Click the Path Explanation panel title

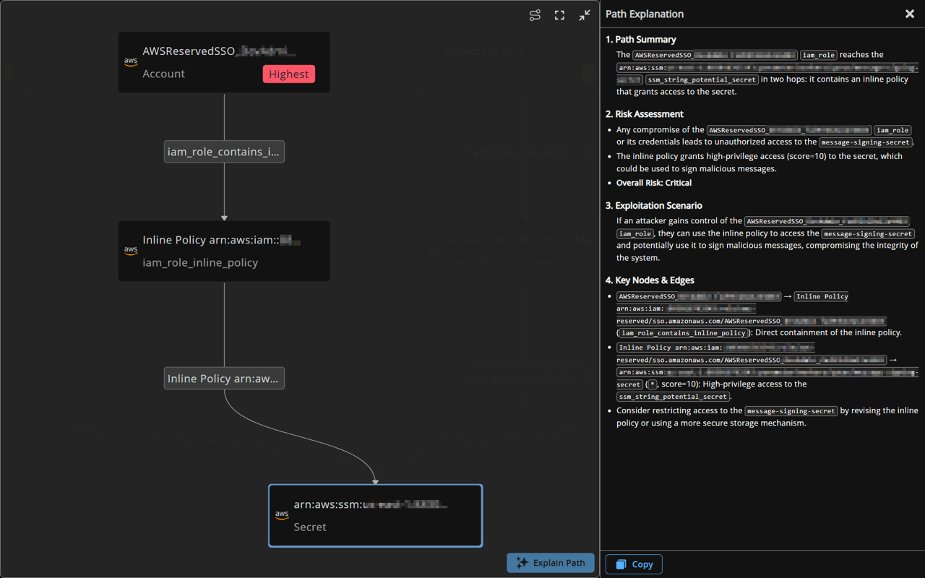tap(645, 14)
